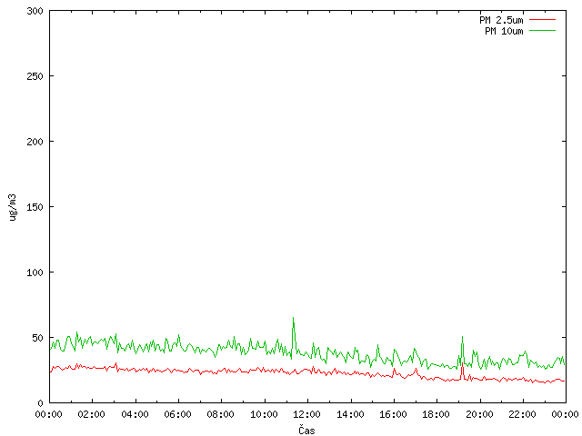The height and width of the screenshot is (436, 582).
Task: Click the 16:00 time label
Action: 393,414
